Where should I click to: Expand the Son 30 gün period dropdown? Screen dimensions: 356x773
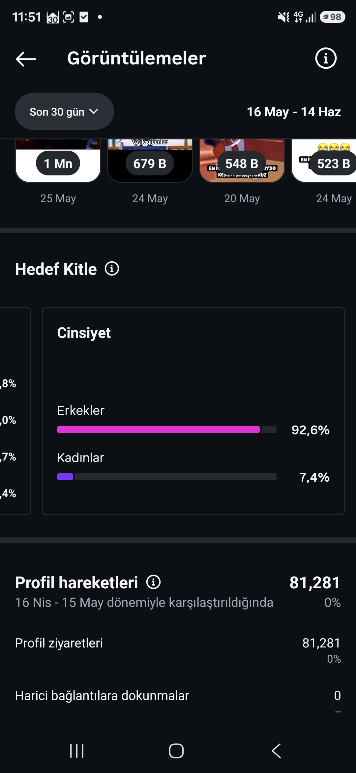click(x=64, y=111)
